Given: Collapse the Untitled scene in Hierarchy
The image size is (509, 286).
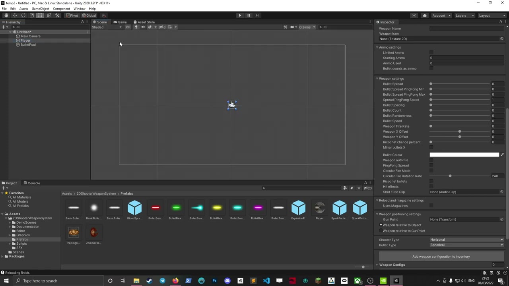Looking at the screenshot, I should click(x=10, y=32).
